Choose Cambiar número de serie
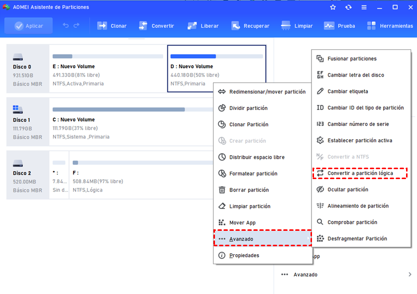Image resolution: width=417 pixels, height=294 pixels. 361,124
